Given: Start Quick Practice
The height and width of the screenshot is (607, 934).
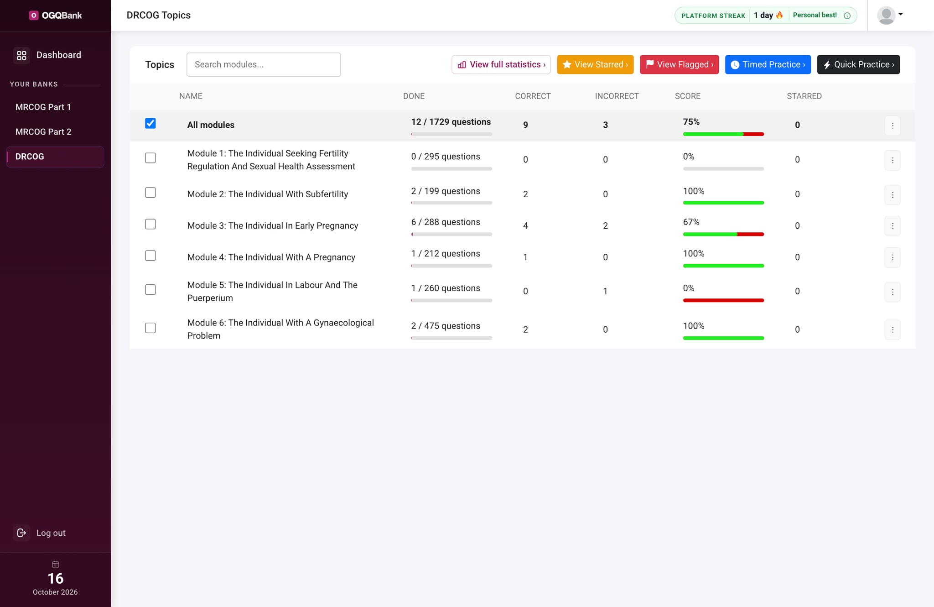Looking at the screenshot, I should [x=858, y=64].
